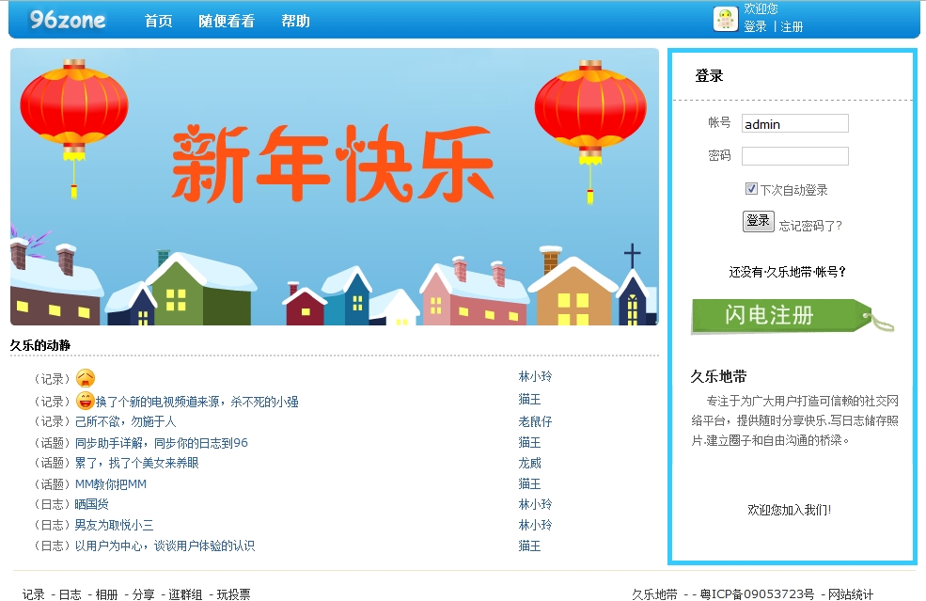Click author 林小玲 beside 晒国货
Image resolution: width=926 pixels, height=601 pixels.
tap(535, 504)
